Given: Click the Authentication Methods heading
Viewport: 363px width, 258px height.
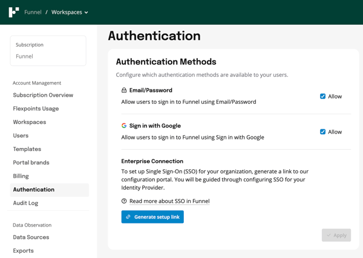Looking at the screenshot, I should coord(166,62).
